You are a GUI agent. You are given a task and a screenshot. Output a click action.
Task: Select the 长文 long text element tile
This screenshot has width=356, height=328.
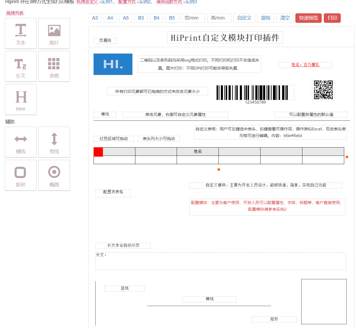click(x=21, y=66)
